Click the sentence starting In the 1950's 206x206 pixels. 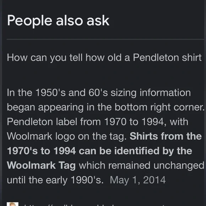pyautogui.click(x=99, y=93)
